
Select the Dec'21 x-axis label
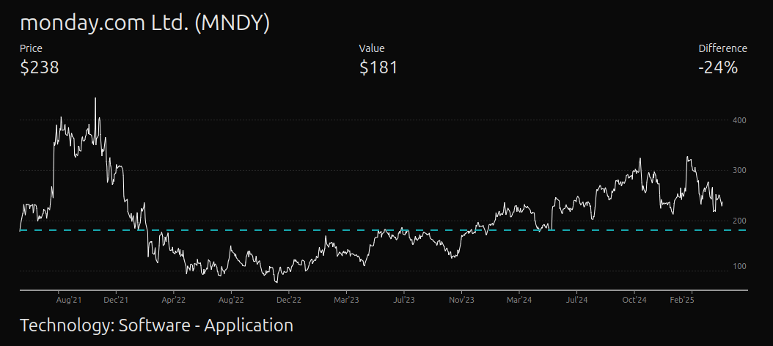tap(117, 299)
